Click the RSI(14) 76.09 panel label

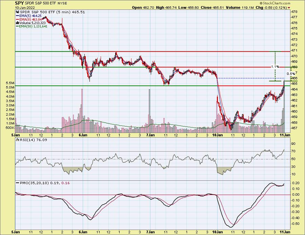click(33, 140)
